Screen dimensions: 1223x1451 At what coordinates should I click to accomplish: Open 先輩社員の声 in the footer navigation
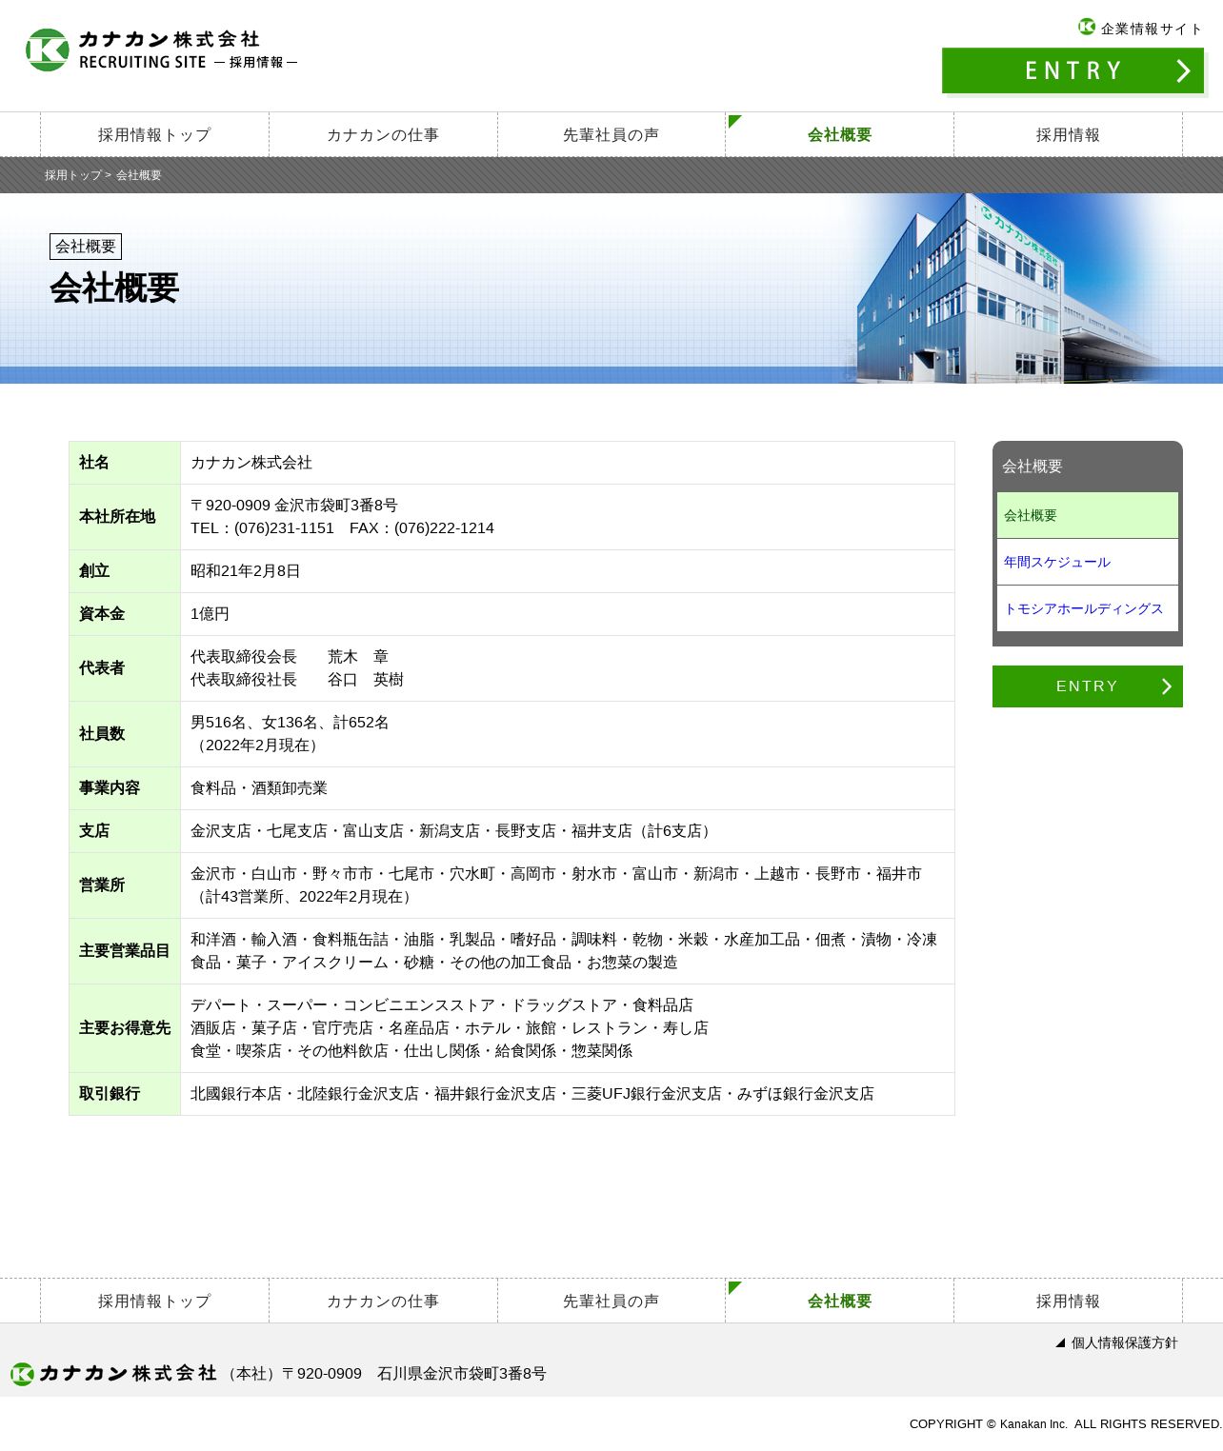pyautogui.click(x=611, y=1302)
